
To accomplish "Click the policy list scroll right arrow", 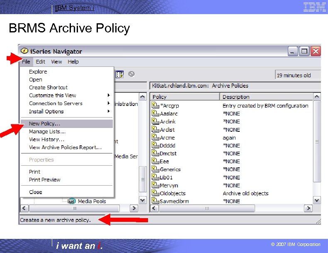I will [x=309, y=208].
